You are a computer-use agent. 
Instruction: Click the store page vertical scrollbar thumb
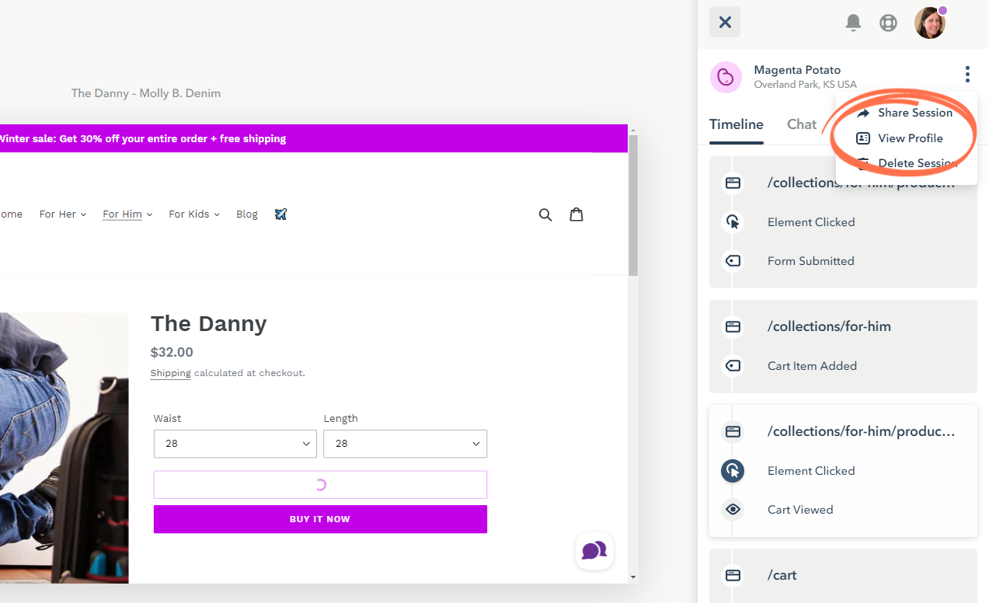click(x=633, y=205)
